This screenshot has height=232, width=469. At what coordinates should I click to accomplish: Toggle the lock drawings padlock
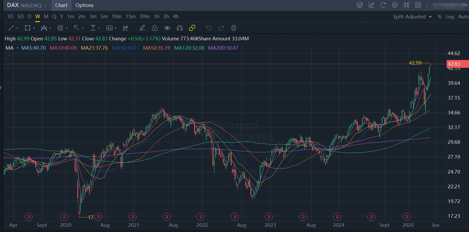(155, 28)
